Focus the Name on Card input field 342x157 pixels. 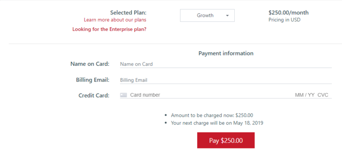tap(226, 64)
